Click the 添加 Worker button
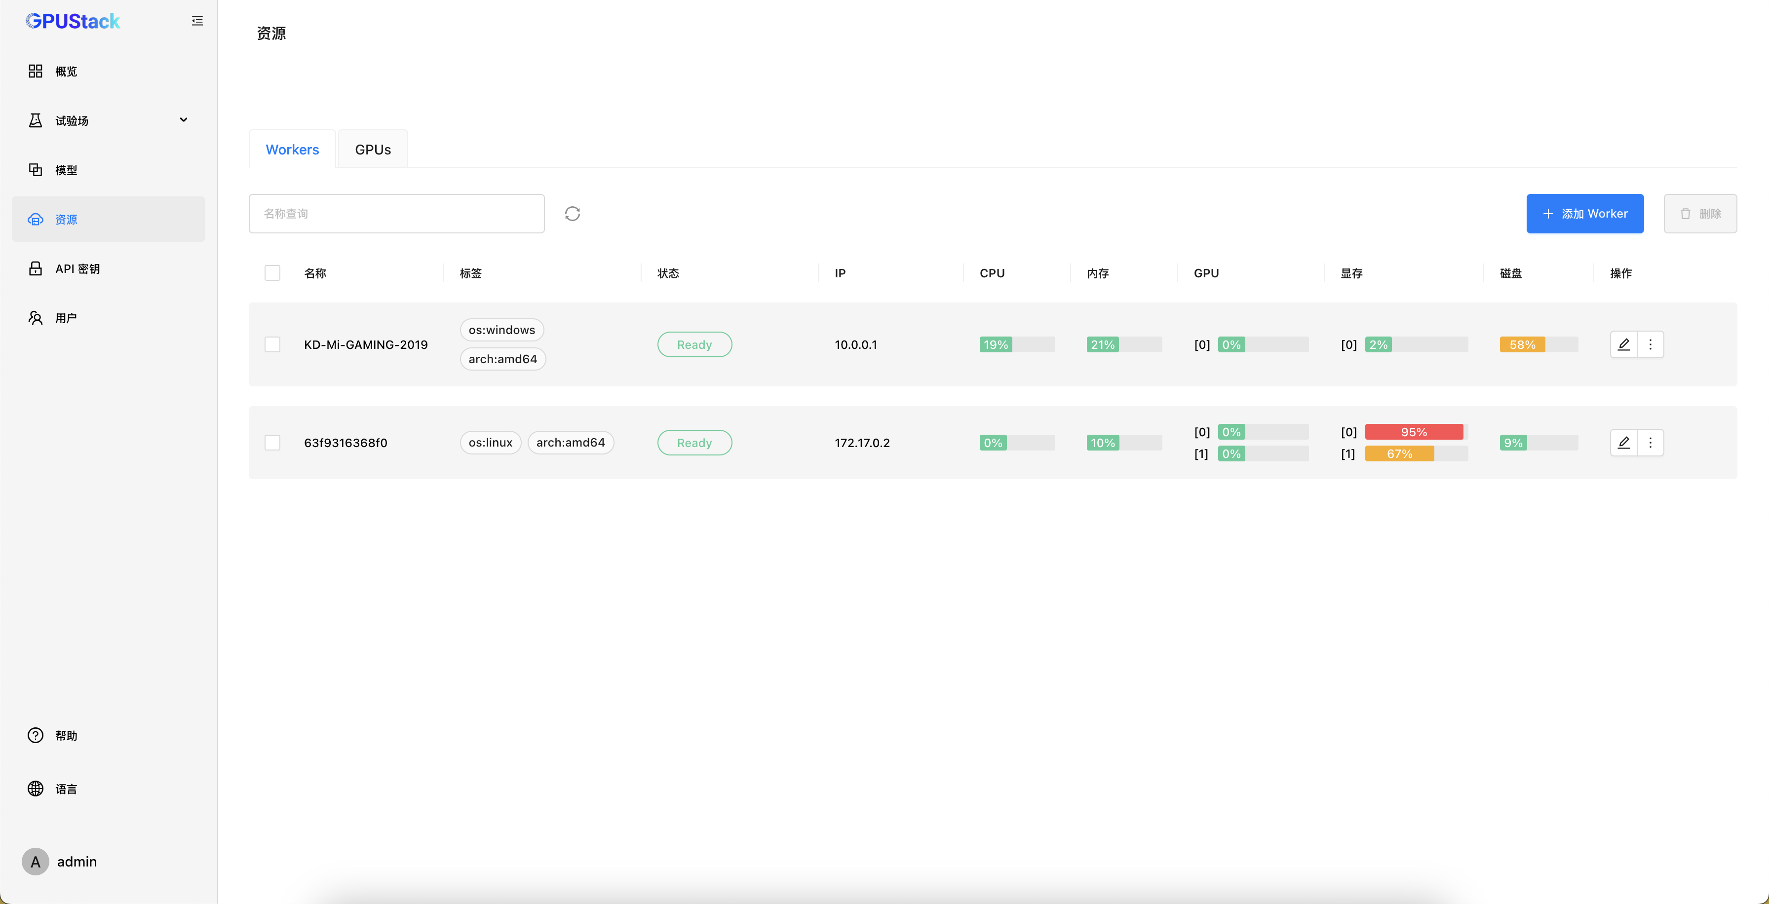Viewport: 1769px width, 904px height. (x=1584, y=214)
